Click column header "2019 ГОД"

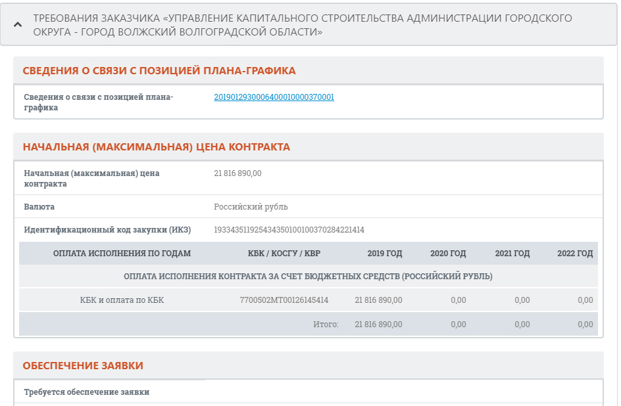(385, 254)
